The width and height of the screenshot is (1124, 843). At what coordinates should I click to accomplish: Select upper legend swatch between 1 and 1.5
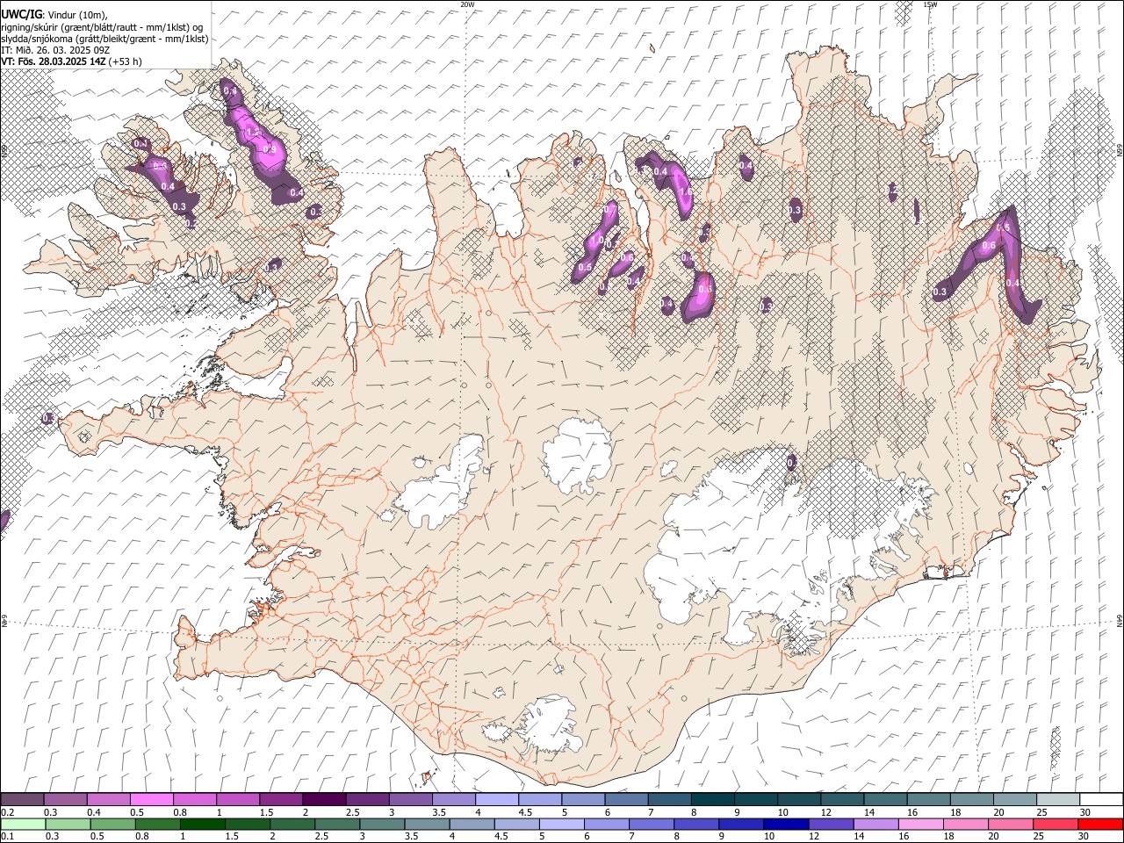pos(238,799)
